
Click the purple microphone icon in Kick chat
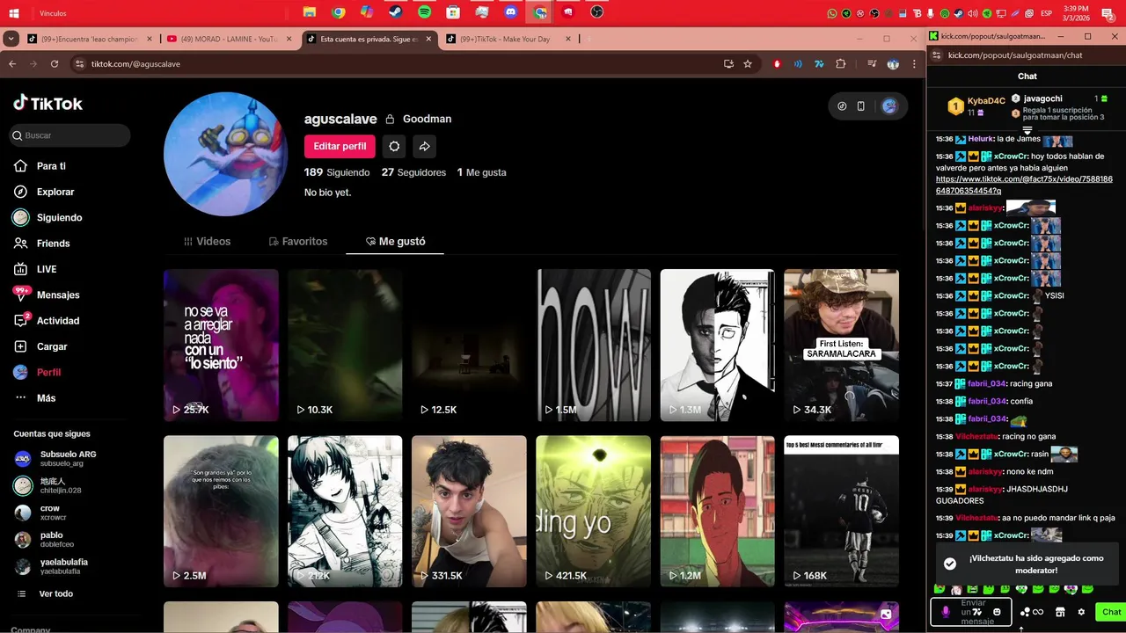point(946,612)
